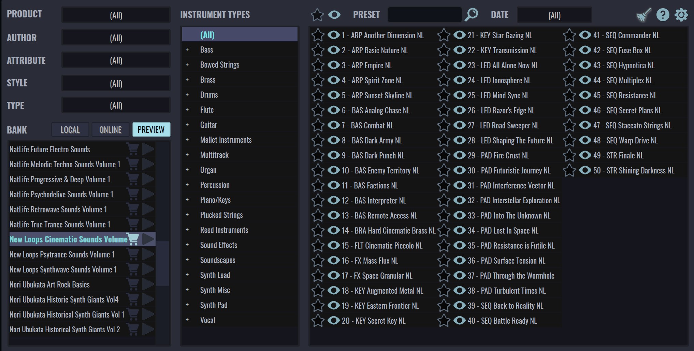The image size is (694, 351).
Task: Click cart icon for Nori Ubukata Art Rock Basics
Action: click(x=133, y=284)
